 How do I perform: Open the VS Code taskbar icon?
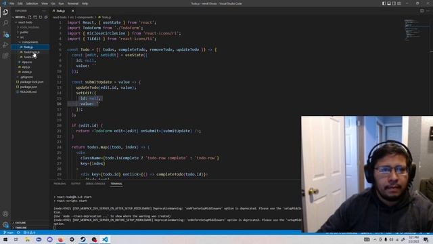105,239
